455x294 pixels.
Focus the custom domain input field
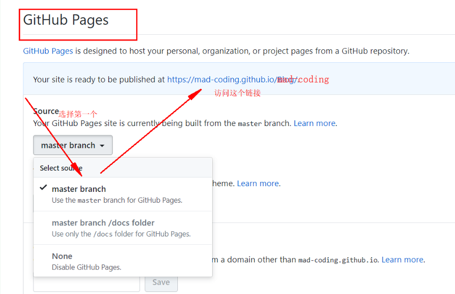86,284
